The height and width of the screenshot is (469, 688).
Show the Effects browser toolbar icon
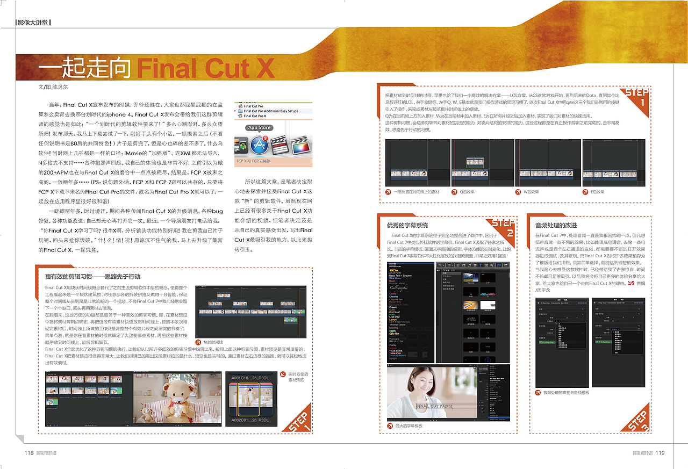point(458,265)
